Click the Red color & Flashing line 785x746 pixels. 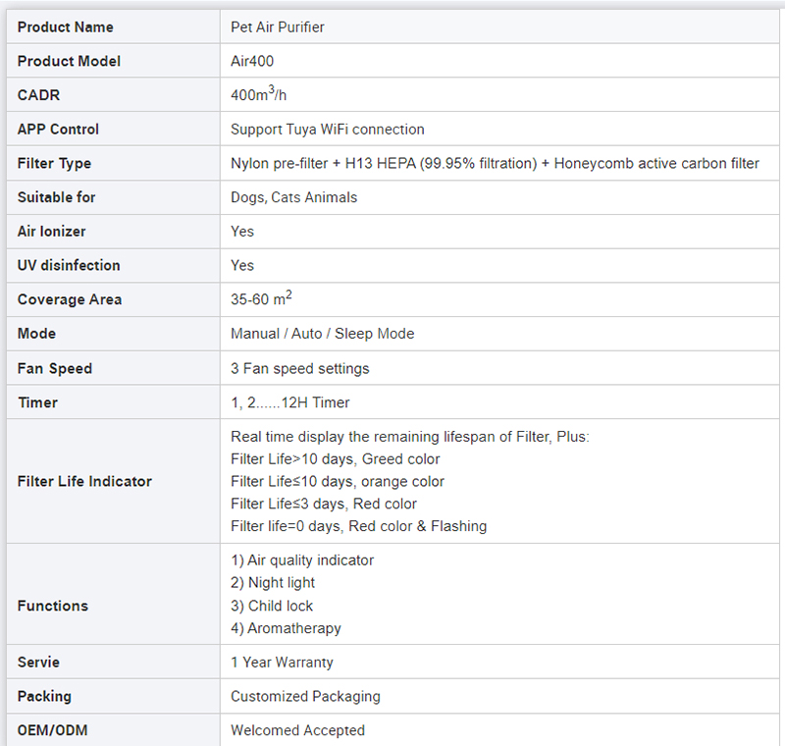click(358, 526)
